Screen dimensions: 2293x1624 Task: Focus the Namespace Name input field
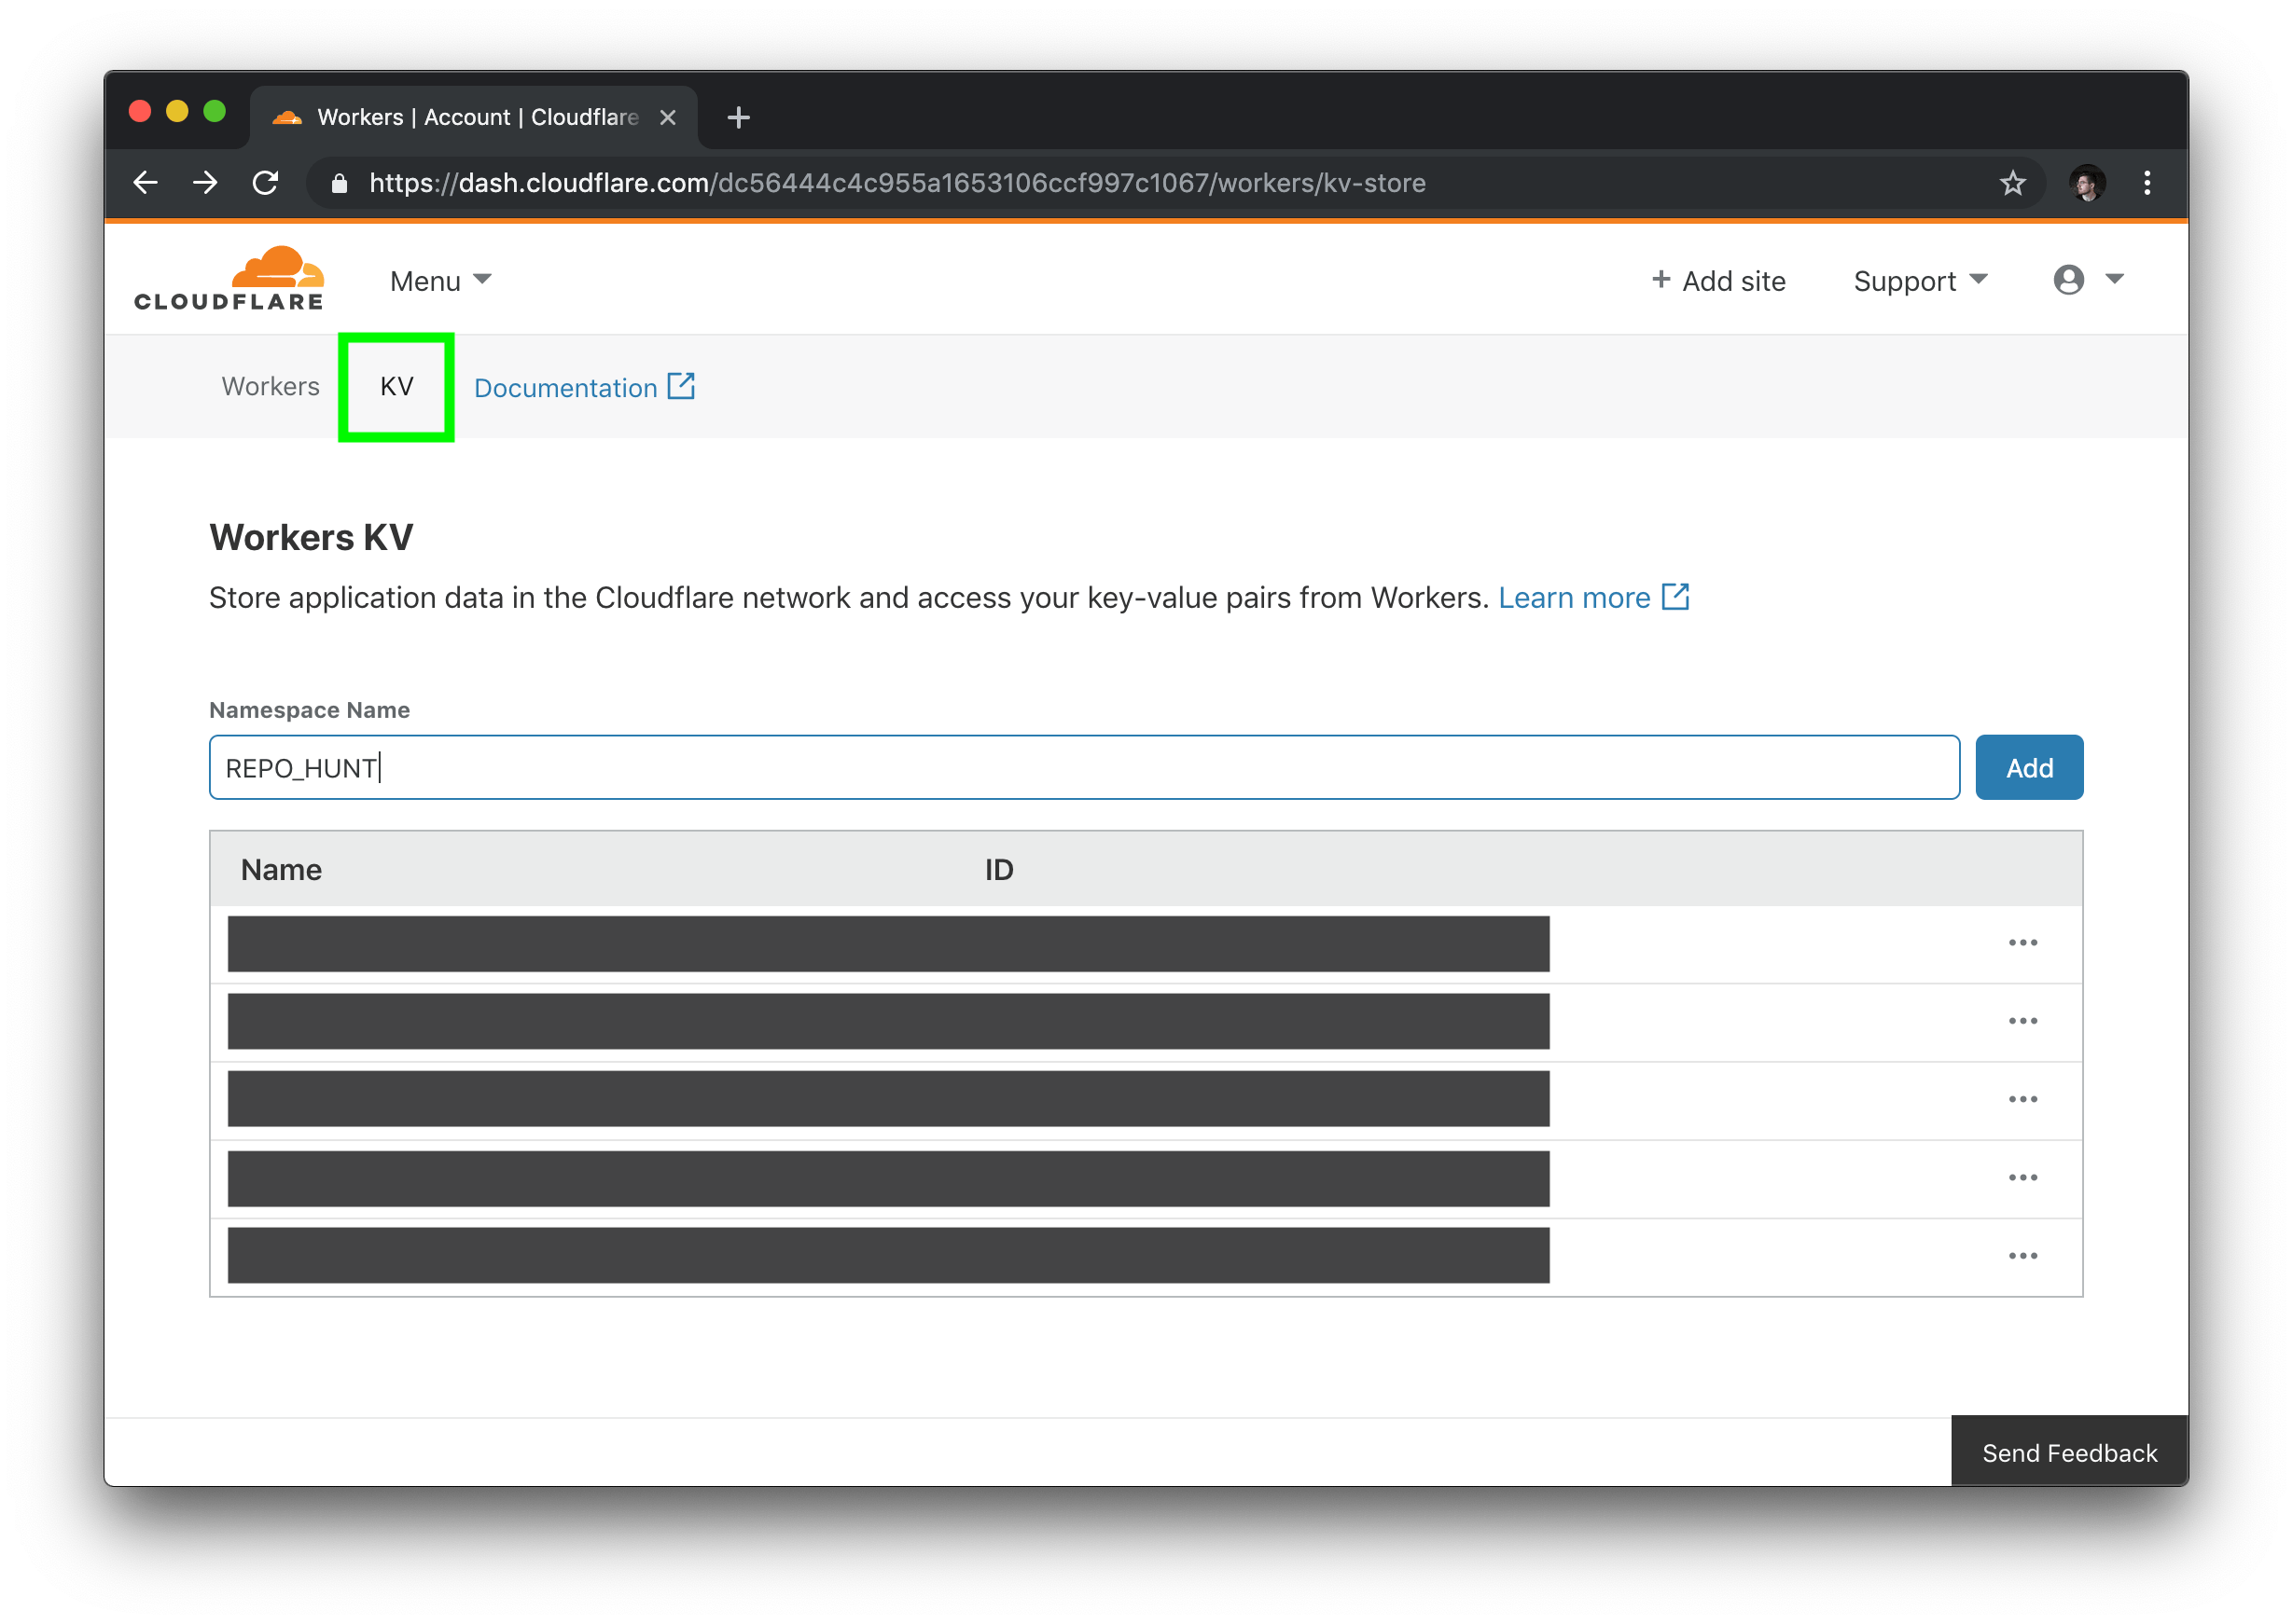coord(1083,768)
